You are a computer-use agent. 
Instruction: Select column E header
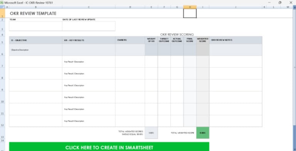pos(151,7)
